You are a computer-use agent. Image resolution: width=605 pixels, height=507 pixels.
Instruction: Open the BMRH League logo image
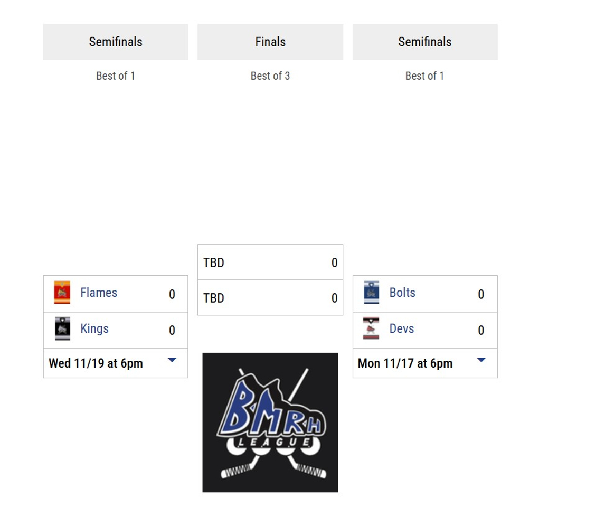click(x=270, y=422)
